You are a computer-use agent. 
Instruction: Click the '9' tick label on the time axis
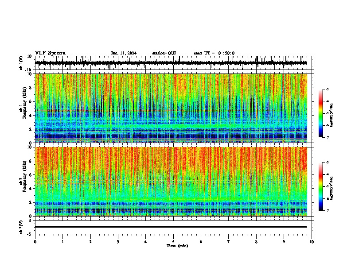[284, 242]
